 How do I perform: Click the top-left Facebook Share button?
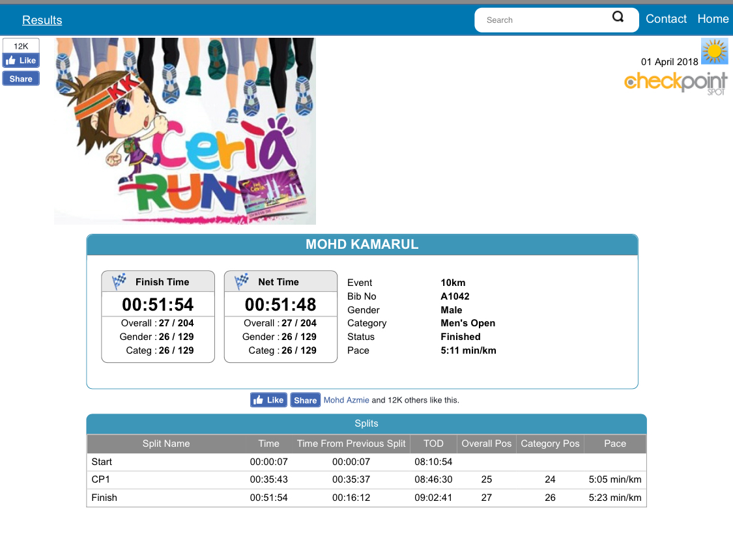tap(21, 79)
